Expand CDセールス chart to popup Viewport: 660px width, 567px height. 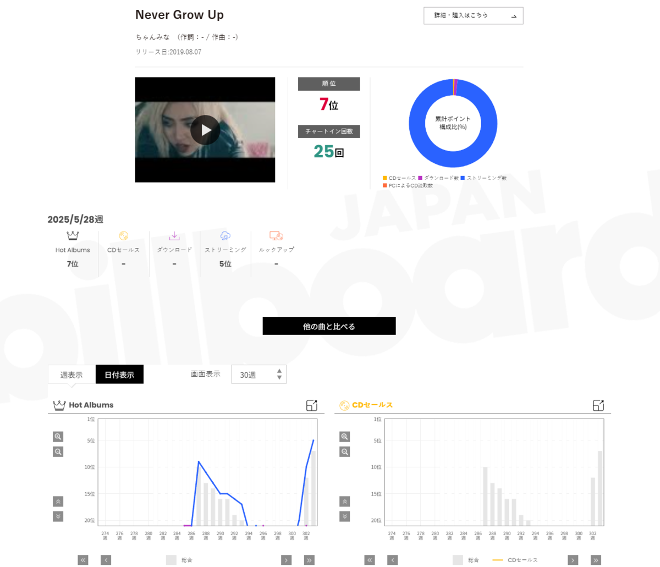tap(599, 405)
